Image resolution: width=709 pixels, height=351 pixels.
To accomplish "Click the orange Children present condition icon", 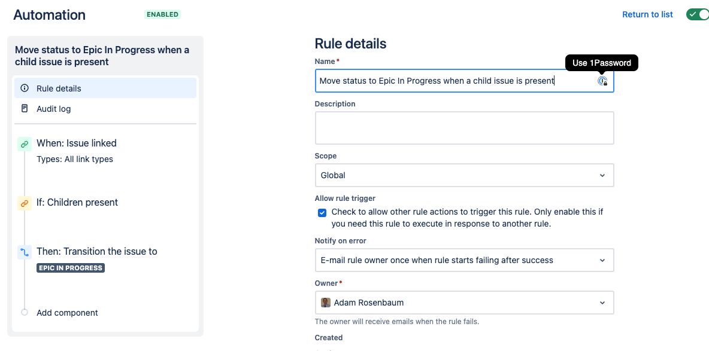I will click(x=25, y=203).
